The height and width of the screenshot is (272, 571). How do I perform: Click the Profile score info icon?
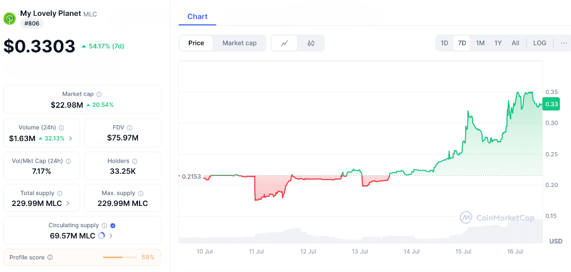(50, 257)
